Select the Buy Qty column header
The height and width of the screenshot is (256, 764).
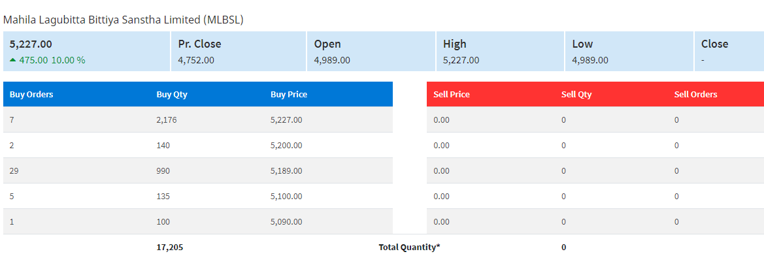(171, 95)
